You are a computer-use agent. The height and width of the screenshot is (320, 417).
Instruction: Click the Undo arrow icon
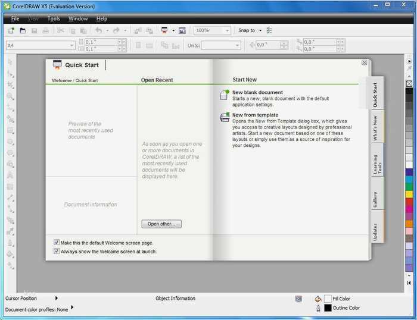click(99, 30)
